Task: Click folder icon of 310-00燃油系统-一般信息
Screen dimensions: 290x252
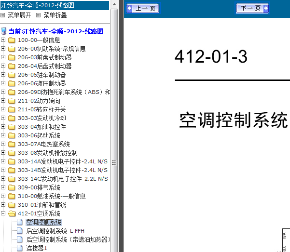Action: tap(12, 197)
